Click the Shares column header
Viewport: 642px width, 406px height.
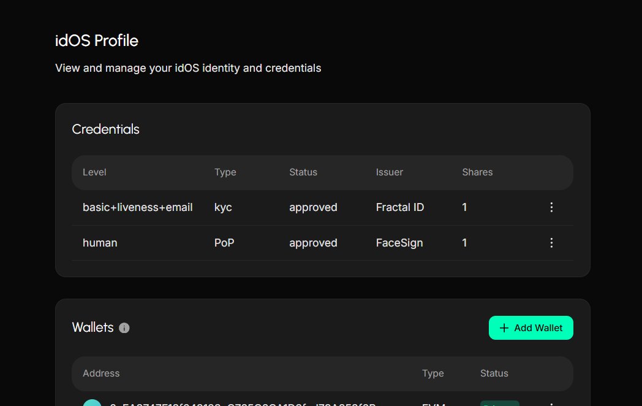coord(477,172)
